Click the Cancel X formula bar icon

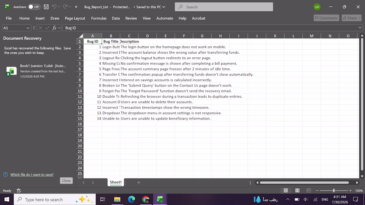(x=40, y=28)
